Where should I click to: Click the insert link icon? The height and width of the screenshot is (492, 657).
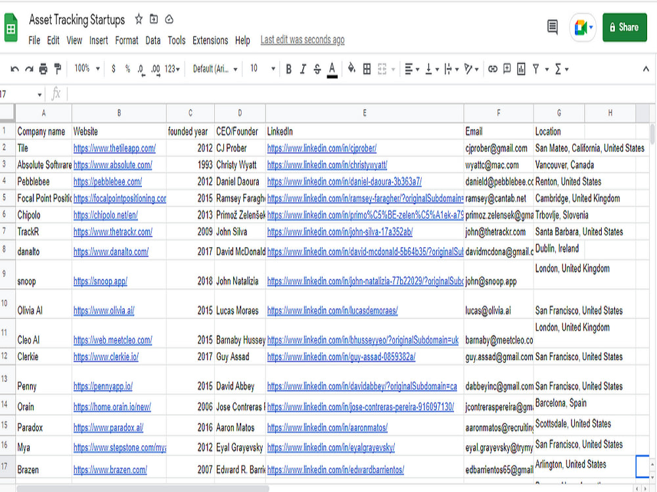(x=493, y=69)
